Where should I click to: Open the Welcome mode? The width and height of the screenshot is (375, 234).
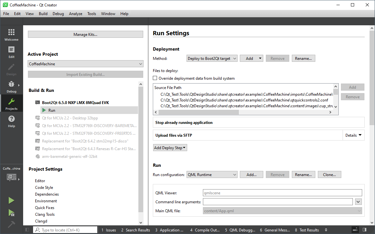[11, 35]
